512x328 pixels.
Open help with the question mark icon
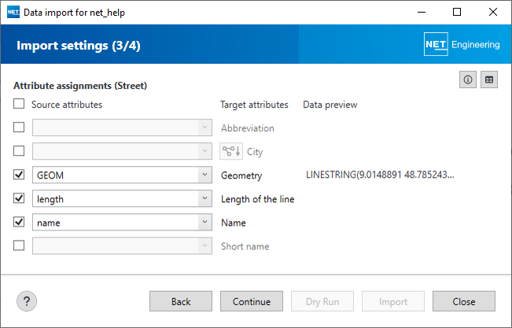(x=27, y=301)
